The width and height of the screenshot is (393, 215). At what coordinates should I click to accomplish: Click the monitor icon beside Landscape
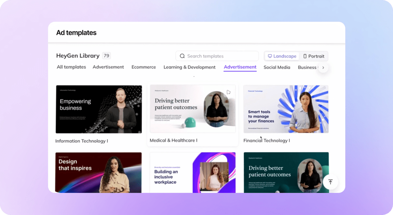270,56
